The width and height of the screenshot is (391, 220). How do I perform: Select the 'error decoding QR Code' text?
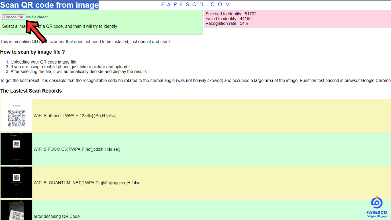coord(57,216)
